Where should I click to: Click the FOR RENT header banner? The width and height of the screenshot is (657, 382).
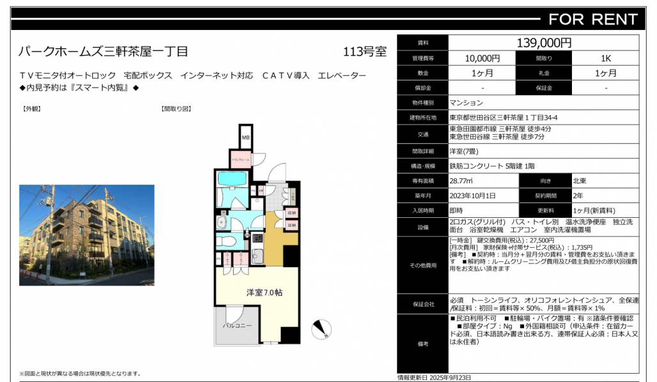(x=592, y=19)
